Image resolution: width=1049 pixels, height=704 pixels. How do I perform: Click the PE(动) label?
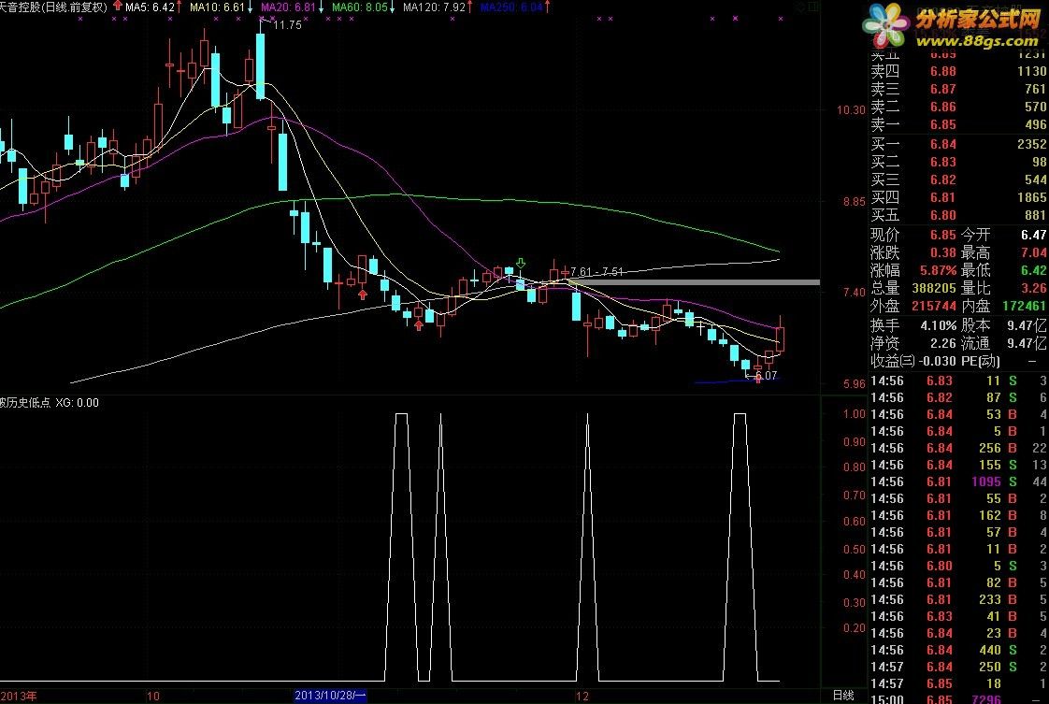pyautogui.click(x=980, y=362)
